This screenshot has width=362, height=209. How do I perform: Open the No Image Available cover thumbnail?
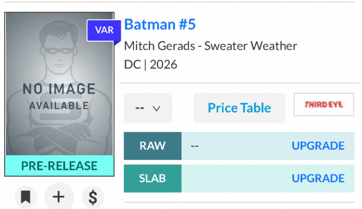tap(59, 84)
